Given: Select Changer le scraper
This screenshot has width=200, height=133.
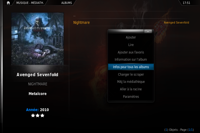Looking at the screenshot, I should [x=131, y=74].
